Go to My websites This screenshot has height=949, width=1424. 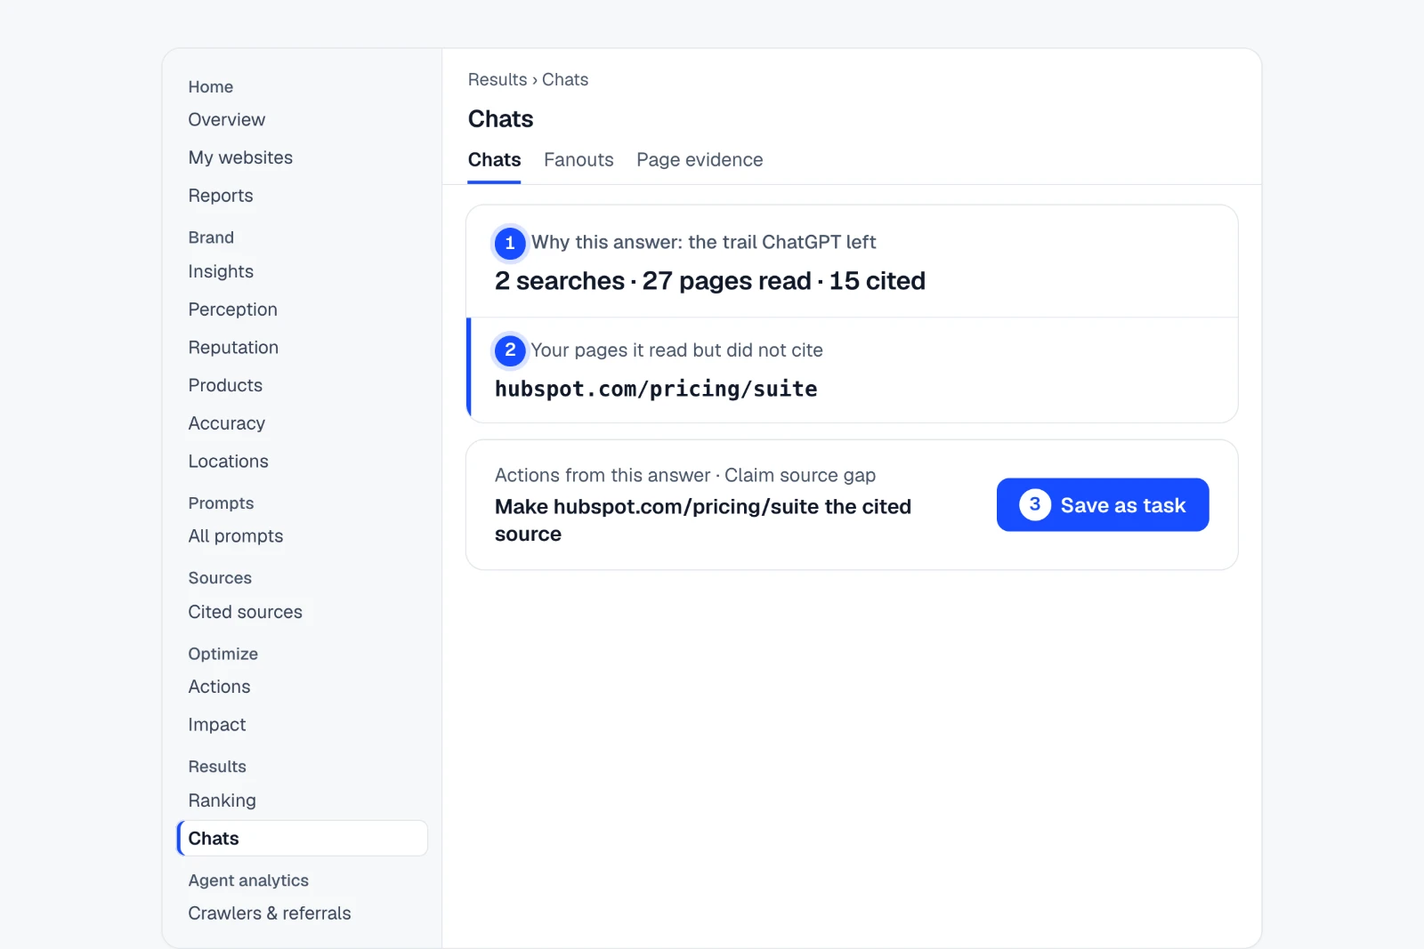pos(240,157)
